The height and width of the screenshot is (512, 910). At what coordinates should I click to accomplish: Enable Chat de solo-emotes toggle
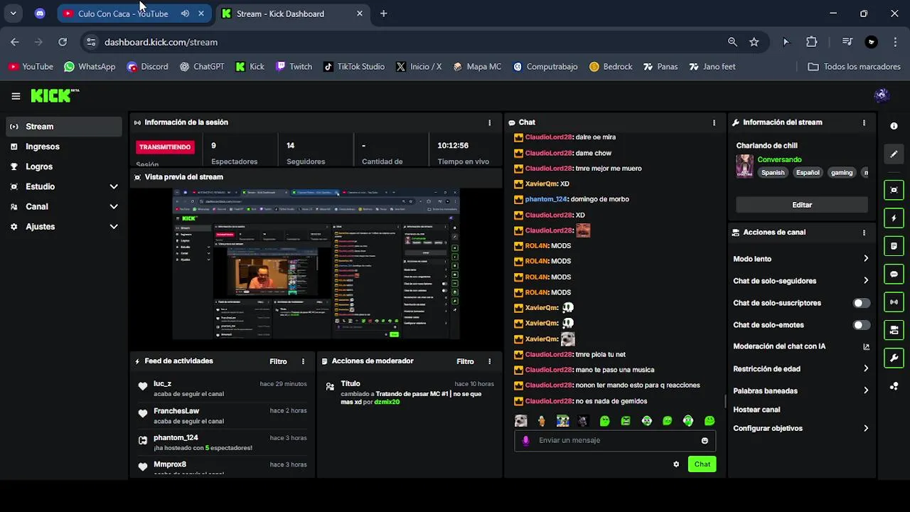pyautogui.click(x=861, y=325)
